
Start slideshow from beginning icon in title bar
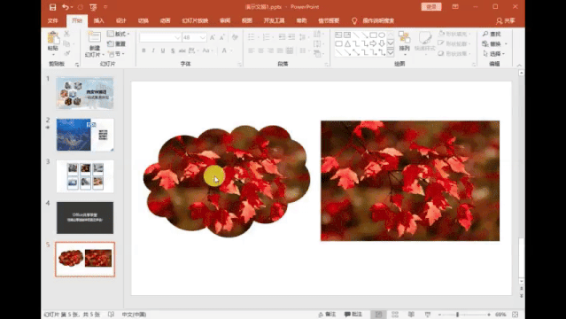tap(93, 7)
